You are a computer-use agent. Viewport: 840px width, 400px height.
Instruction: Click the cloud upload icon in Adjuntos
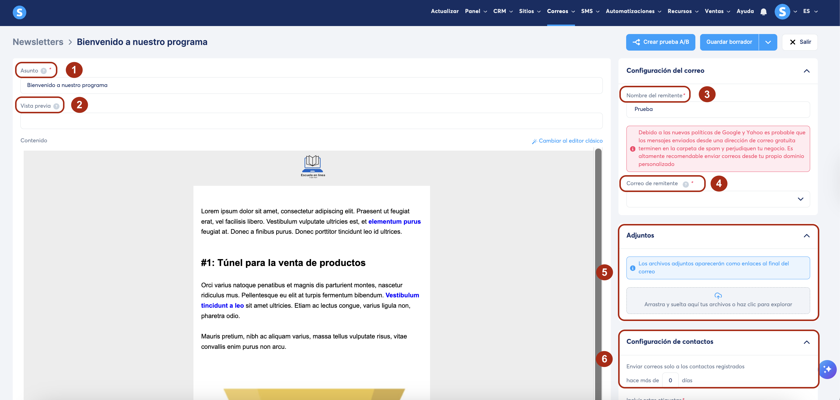point(718,296)
